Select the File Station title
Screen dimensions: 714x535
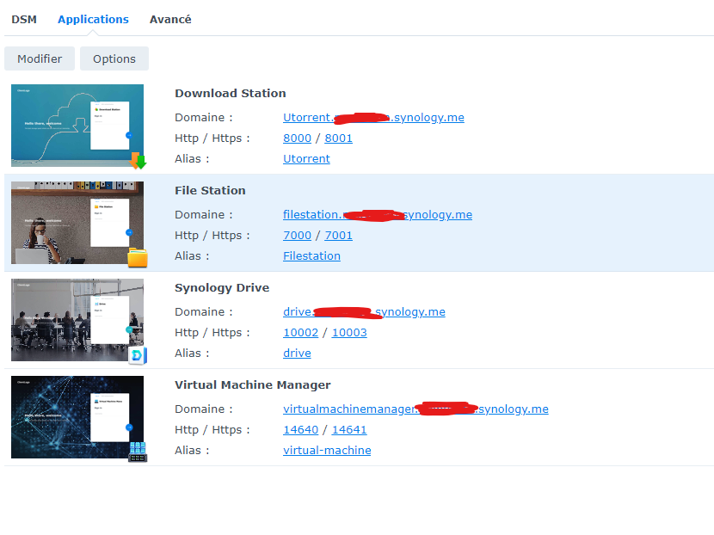[x=210, y=190]
